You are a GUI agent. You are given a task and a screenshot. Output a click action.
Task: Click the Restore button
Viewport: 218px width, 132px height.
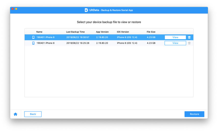[194, 114]
